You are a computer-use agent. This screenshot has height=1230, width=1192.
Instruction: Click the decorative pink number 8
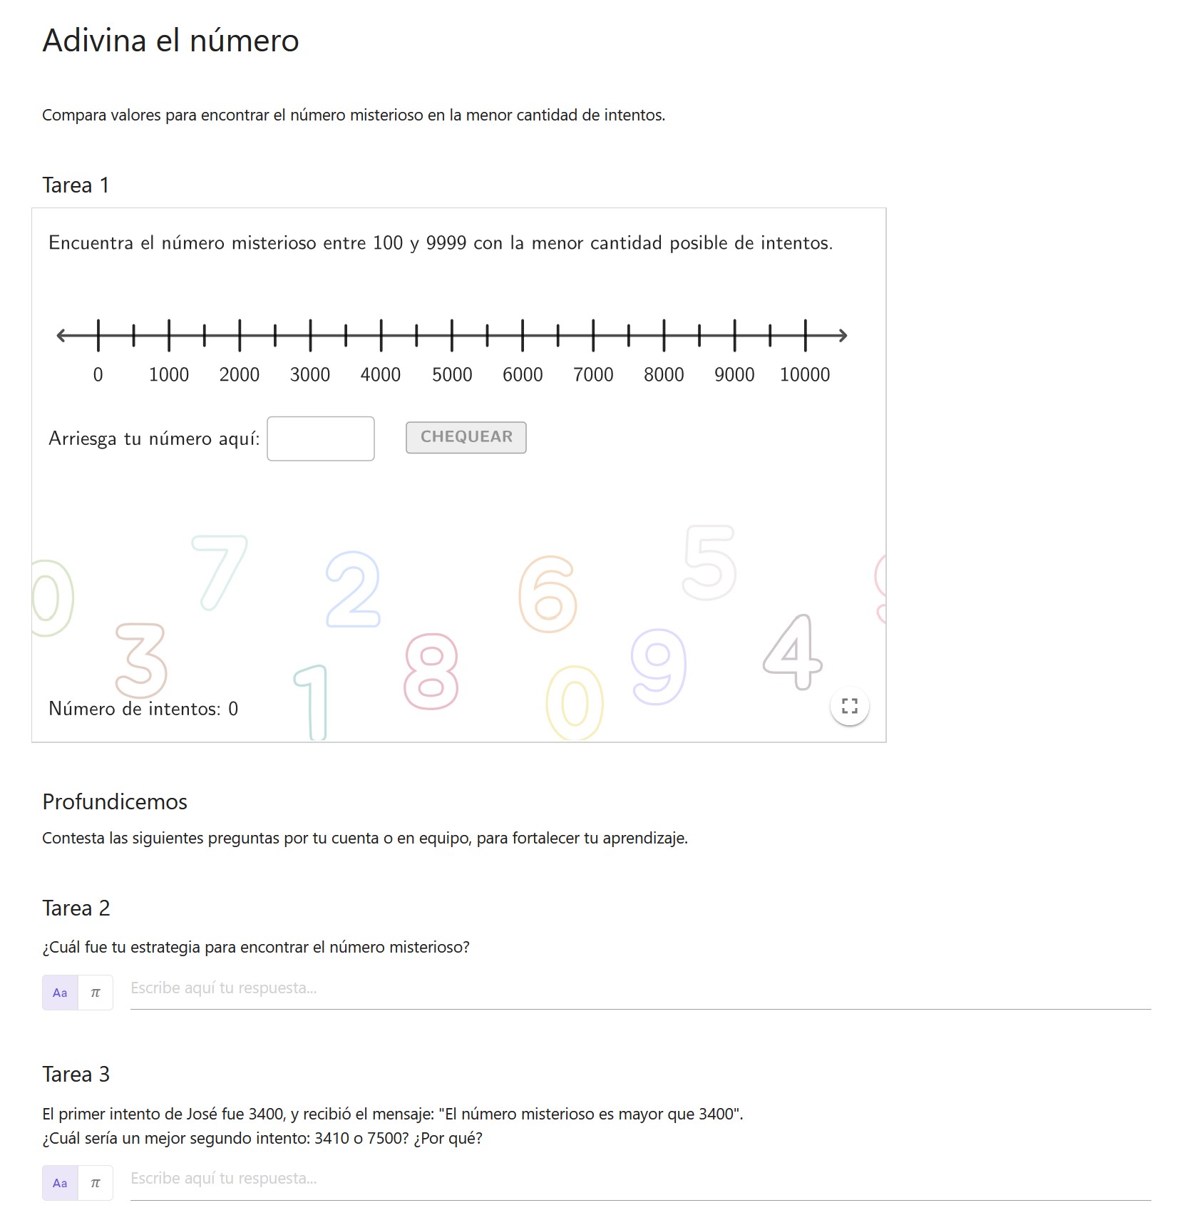pyautogui.click(x=431, y=672)
